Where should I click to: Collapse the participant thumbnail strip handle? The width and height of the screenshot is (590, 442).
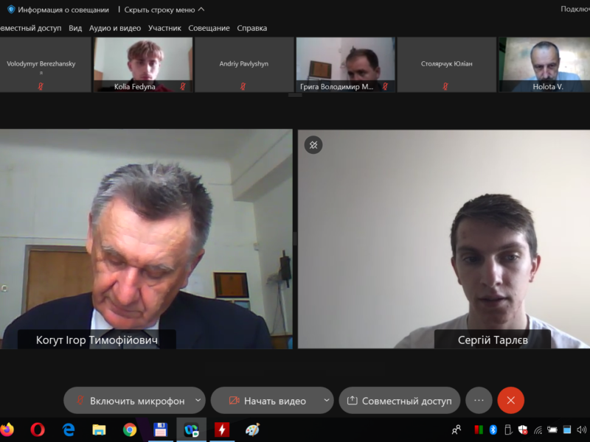pos(295,95)
